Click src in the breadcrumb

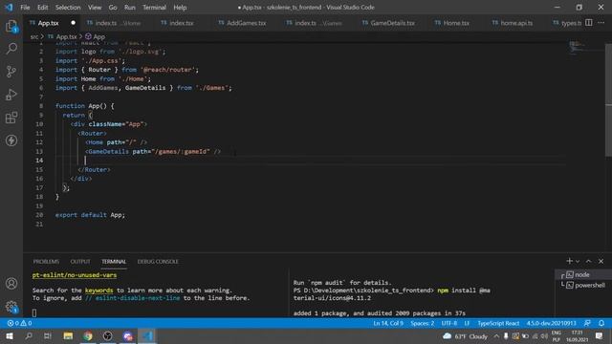tap(34, 36)
